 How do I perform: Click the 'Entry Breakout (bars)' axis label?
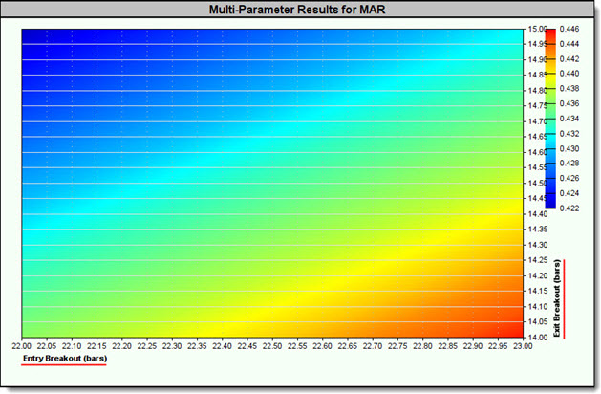click(x=65, y=359)
